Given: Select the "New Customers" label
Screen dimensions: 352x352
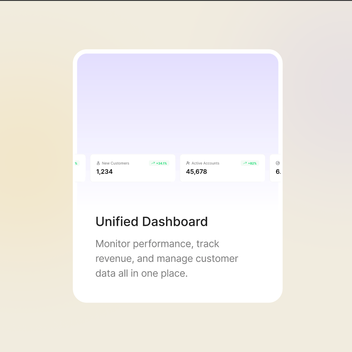Looking at the screenshot, I should pyautogui.click(x=115, y=163).
